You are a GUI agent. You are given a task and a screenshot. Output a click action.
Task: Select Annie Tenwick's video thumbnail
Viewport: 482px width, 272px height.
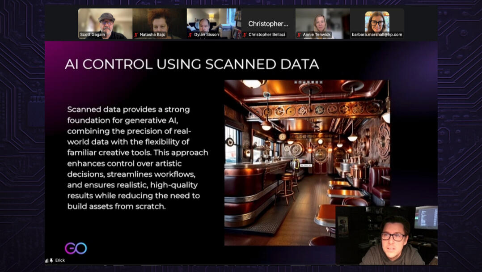(x=322, y=23)
